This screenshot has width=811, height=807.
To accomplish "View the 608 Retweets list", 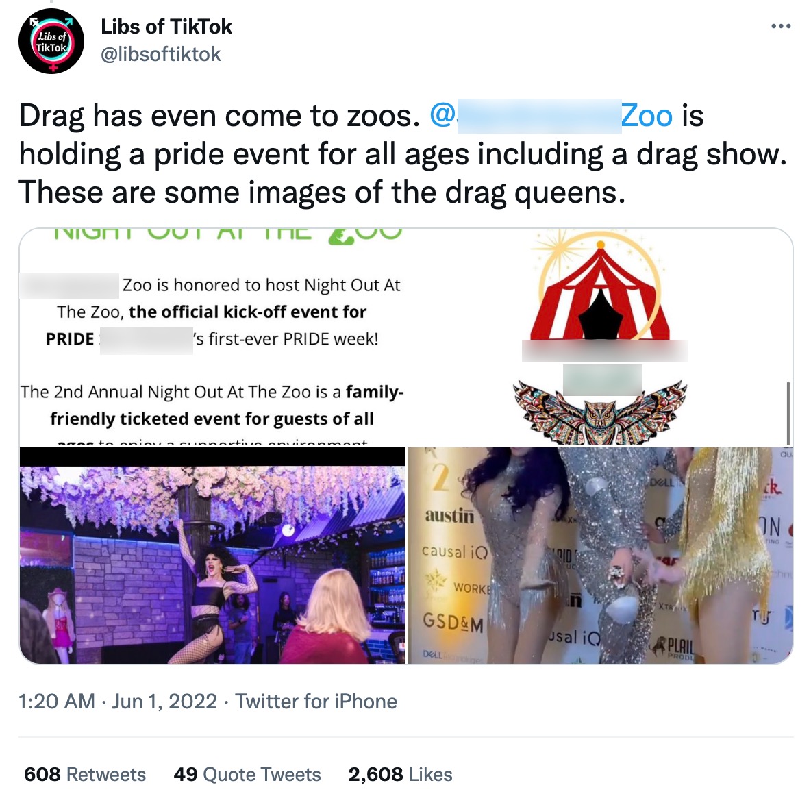I will pos(85,774).
